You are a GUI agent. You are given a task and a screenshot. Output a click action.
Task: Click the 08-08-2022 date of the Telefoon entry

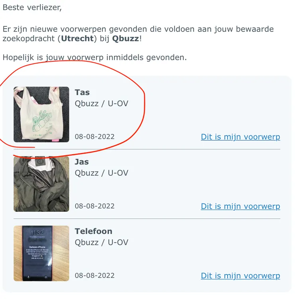tap(94, 275)
